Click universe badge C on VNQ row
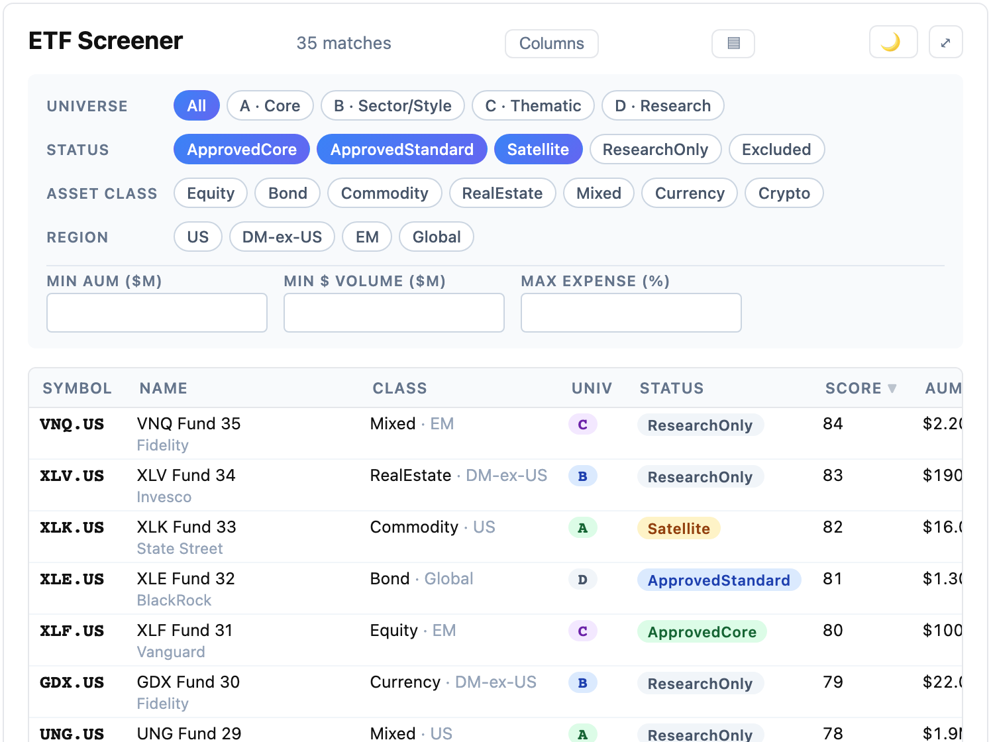The width and height of the screenshot is (991, 742). (583, 424)
